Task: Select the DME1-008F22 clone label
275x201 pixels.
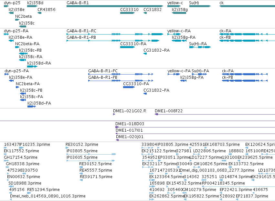Action: pyautogui.click(x=169, y=111)
